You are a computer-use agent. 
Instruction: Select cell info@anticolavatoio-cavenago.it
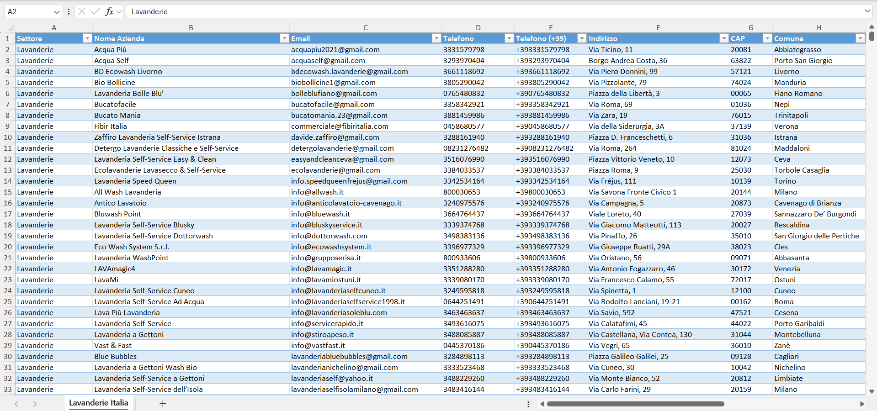[x=366, y=203]
